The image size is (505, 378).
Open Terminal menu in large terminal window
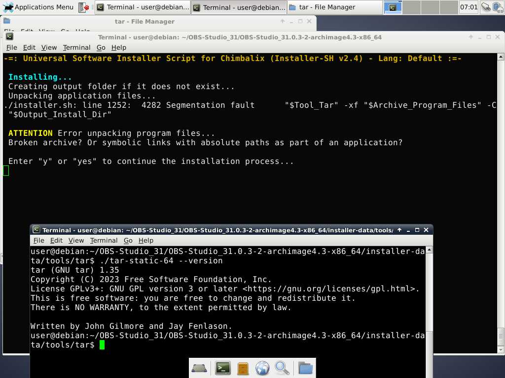click(x=76, y=48)
